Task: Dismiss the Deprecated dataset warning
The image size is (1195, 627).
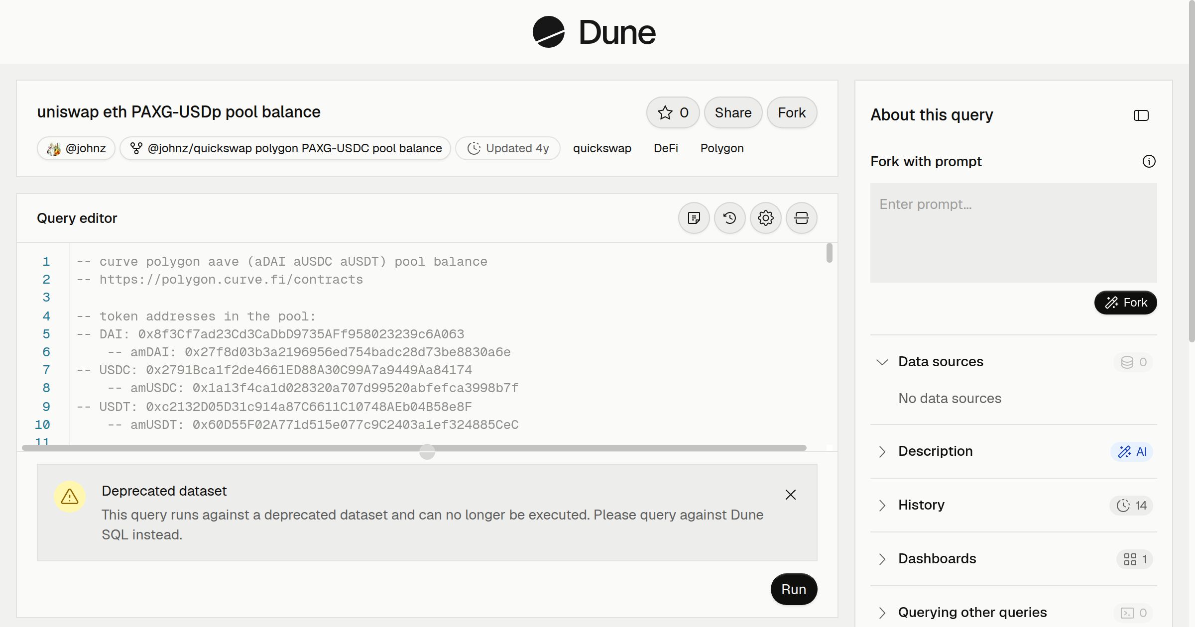Action: [x=790, y=495]
